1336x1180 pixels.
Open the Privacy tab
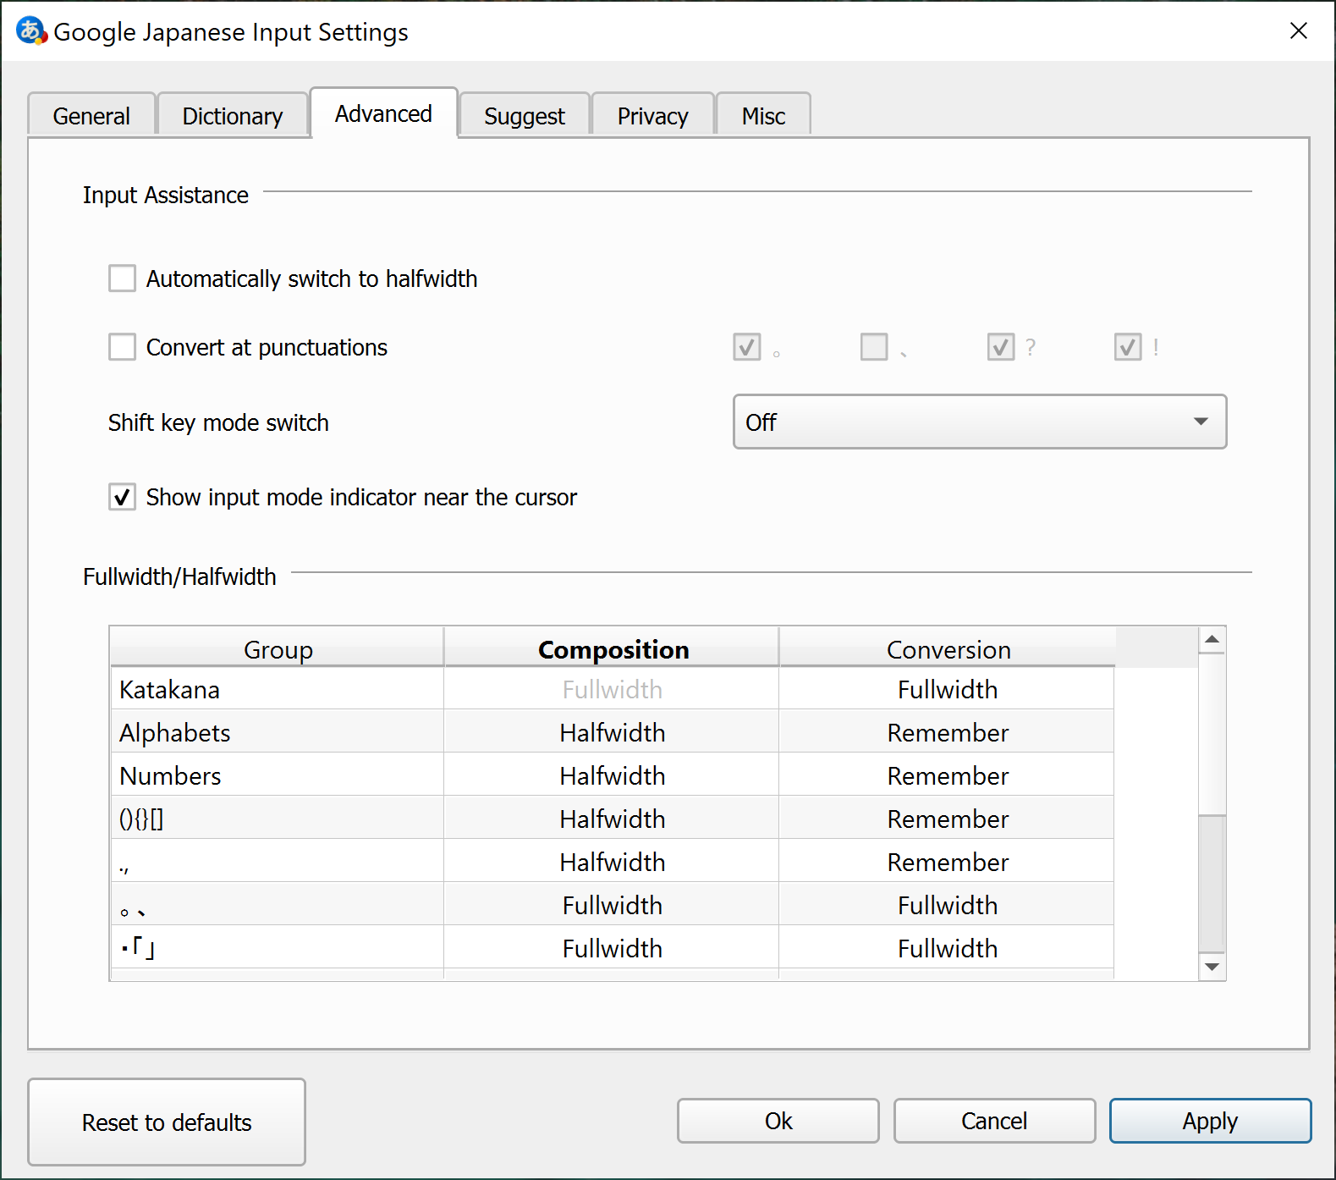tap(652, 116)
